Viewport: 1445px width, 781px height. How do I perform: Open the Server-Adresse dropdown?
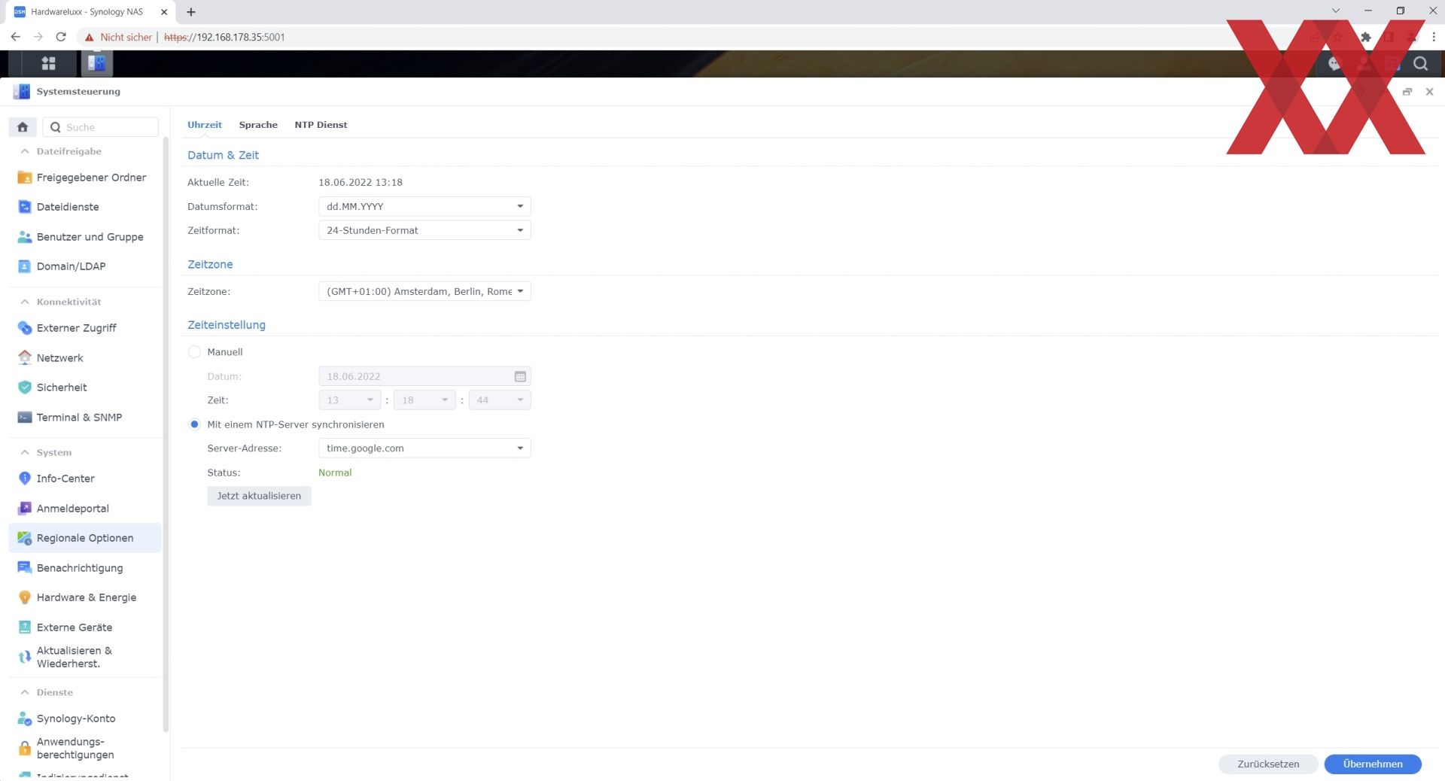424,448
